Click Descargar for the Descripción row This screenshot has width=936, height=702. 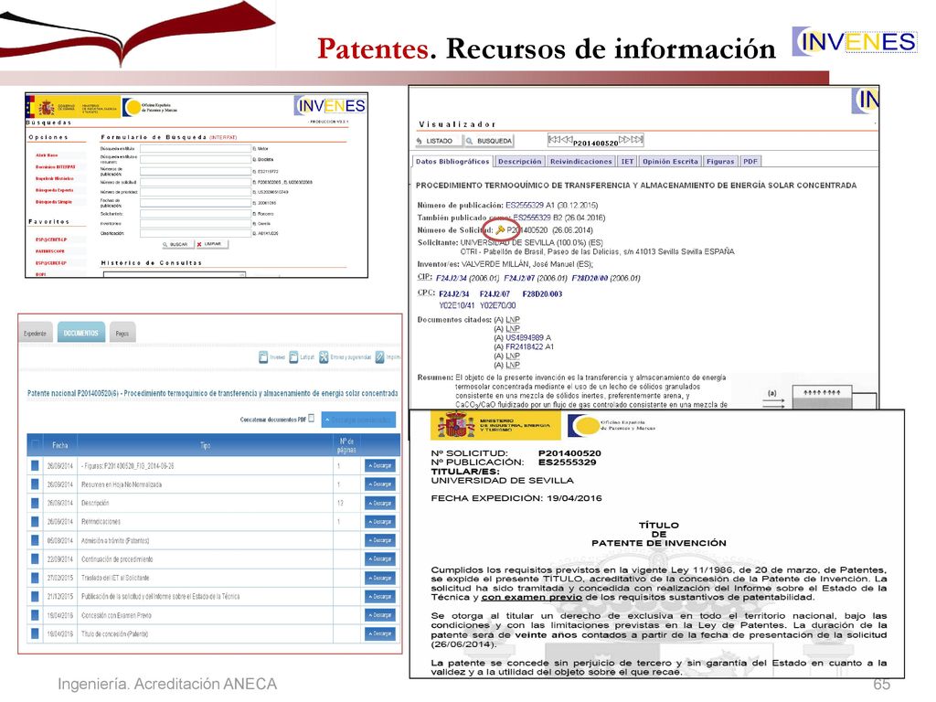click(x=380, y=503)
